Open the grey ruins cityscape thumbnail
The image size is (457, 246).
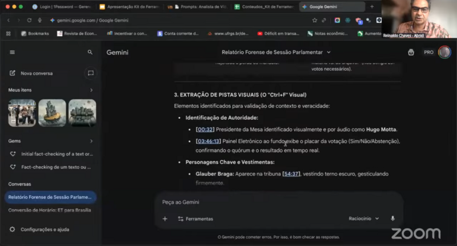[x=82, y=113]
